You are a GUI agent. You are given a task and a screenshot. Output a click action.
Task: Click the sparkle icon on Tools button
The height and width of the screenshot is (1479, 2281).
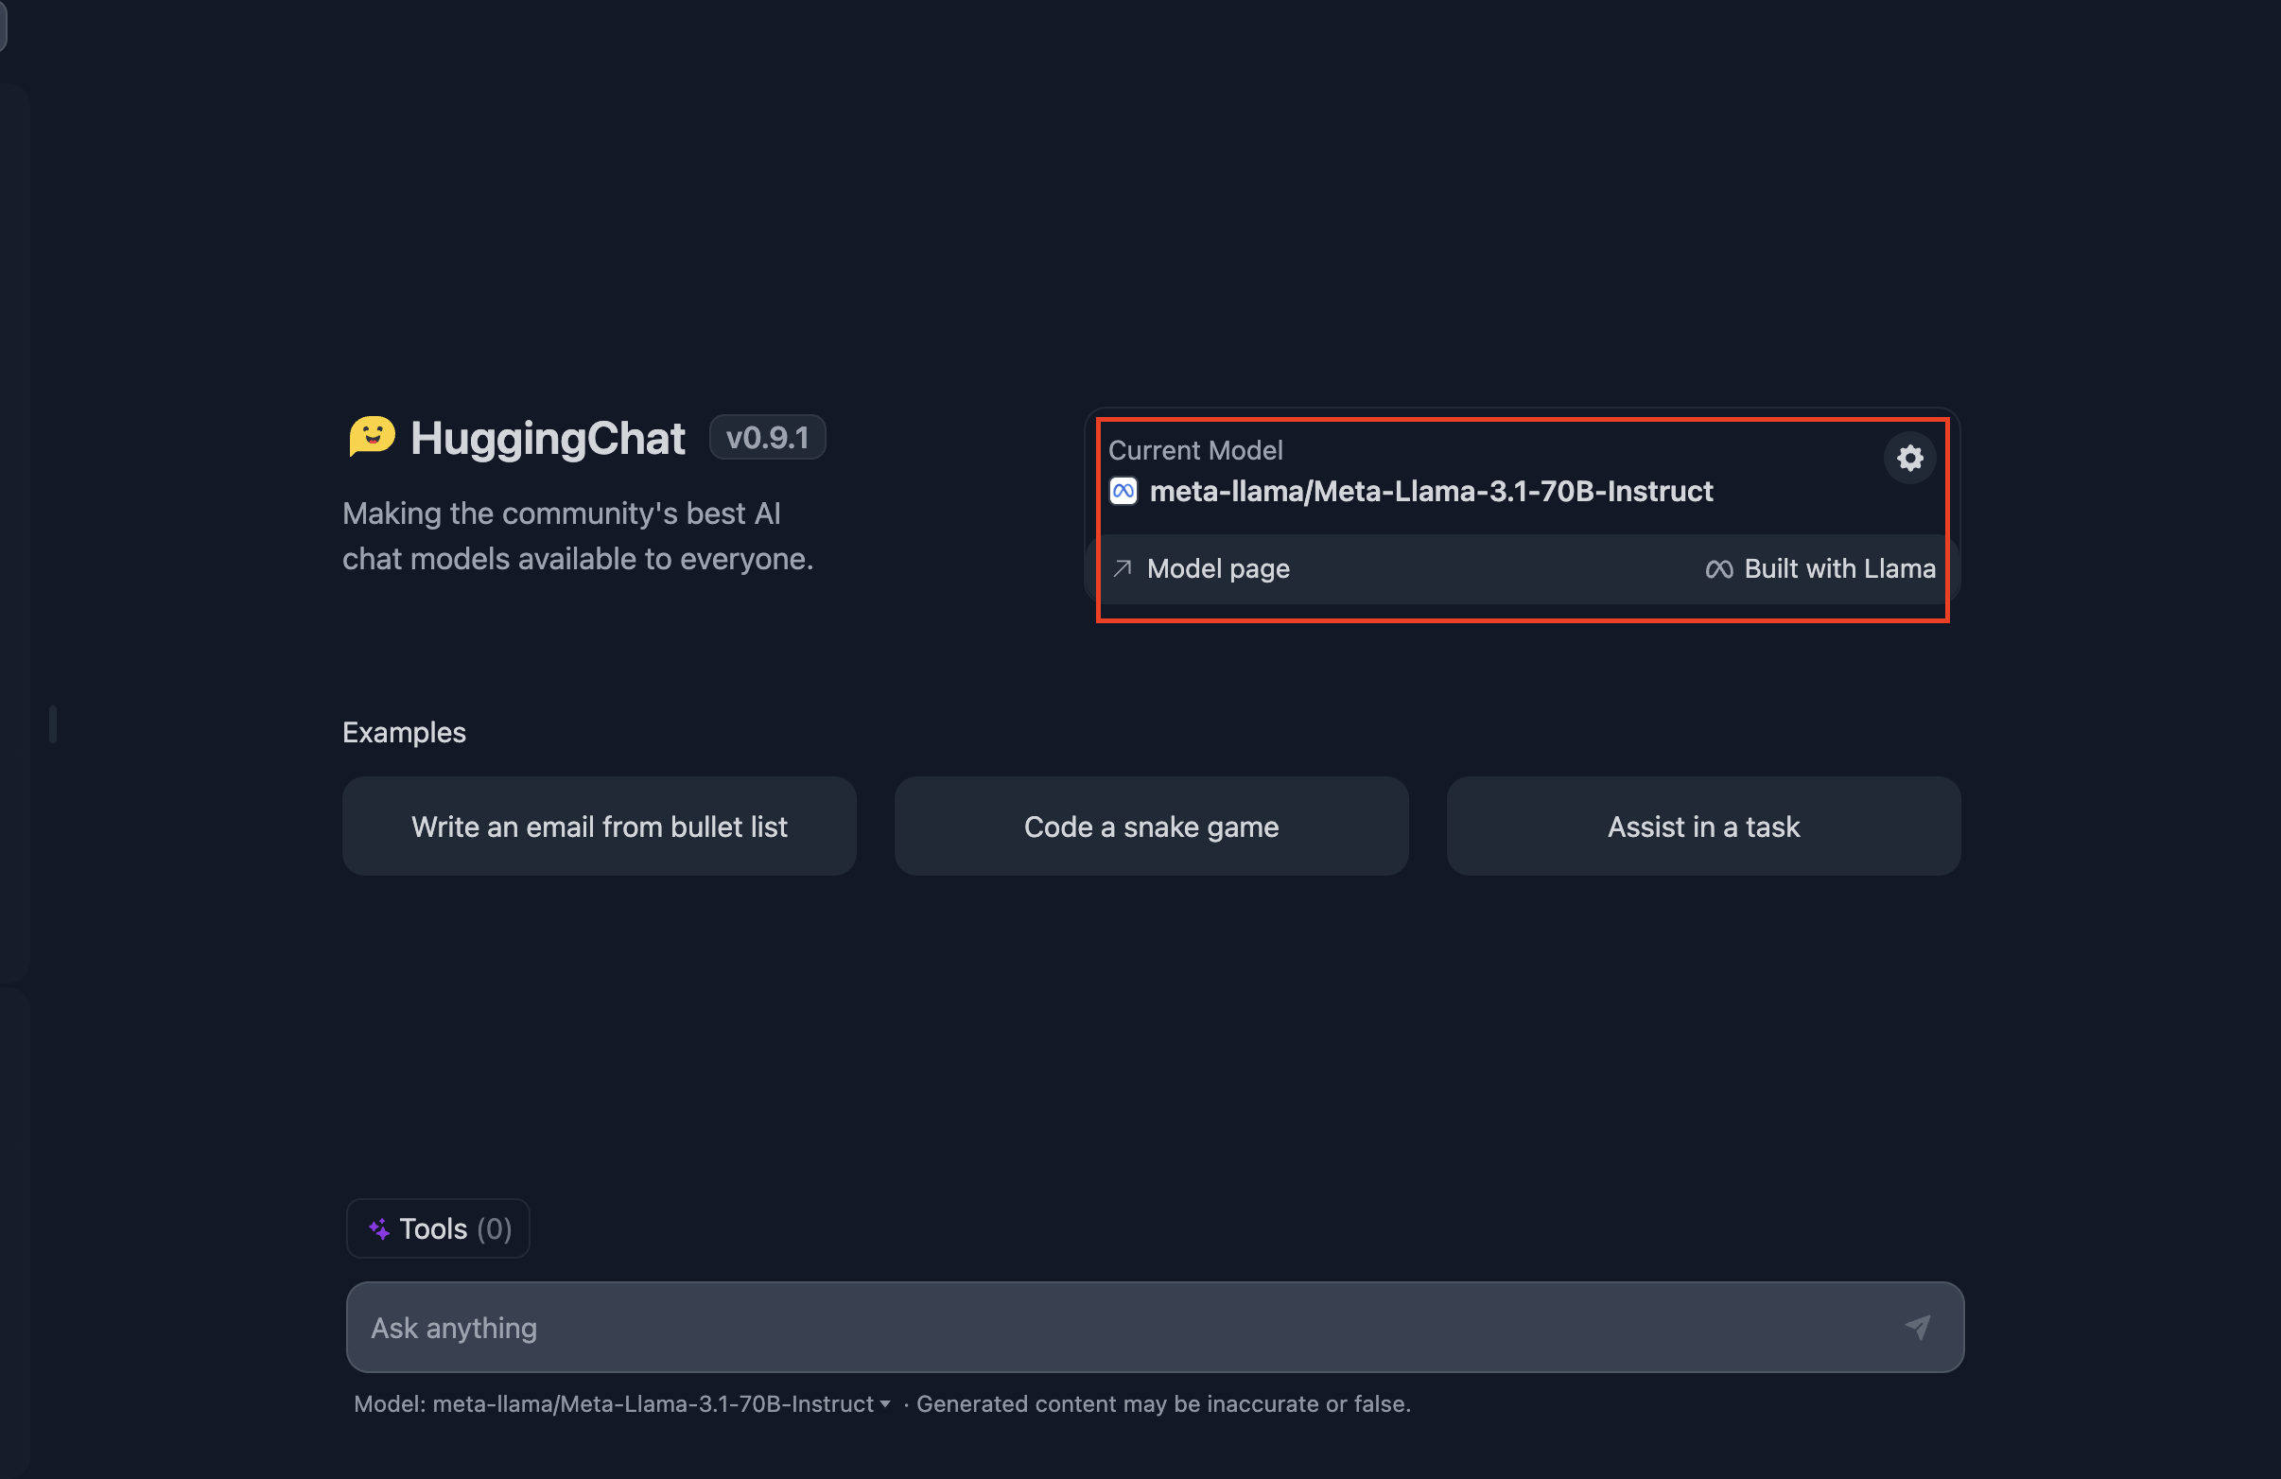coord(379,1228)
